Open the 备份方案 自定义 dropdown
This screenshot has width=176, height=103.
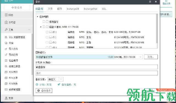[x=61, y=79]
